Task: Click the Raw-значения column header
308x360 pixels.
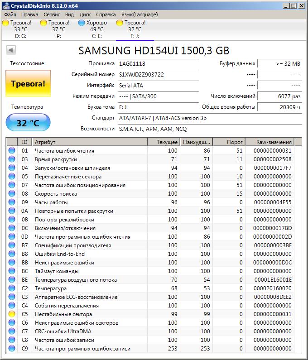Action: [270, 142]
